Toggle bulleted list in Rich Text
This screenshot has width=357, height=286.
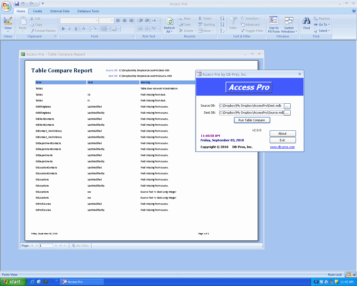[x=147, y=29]
